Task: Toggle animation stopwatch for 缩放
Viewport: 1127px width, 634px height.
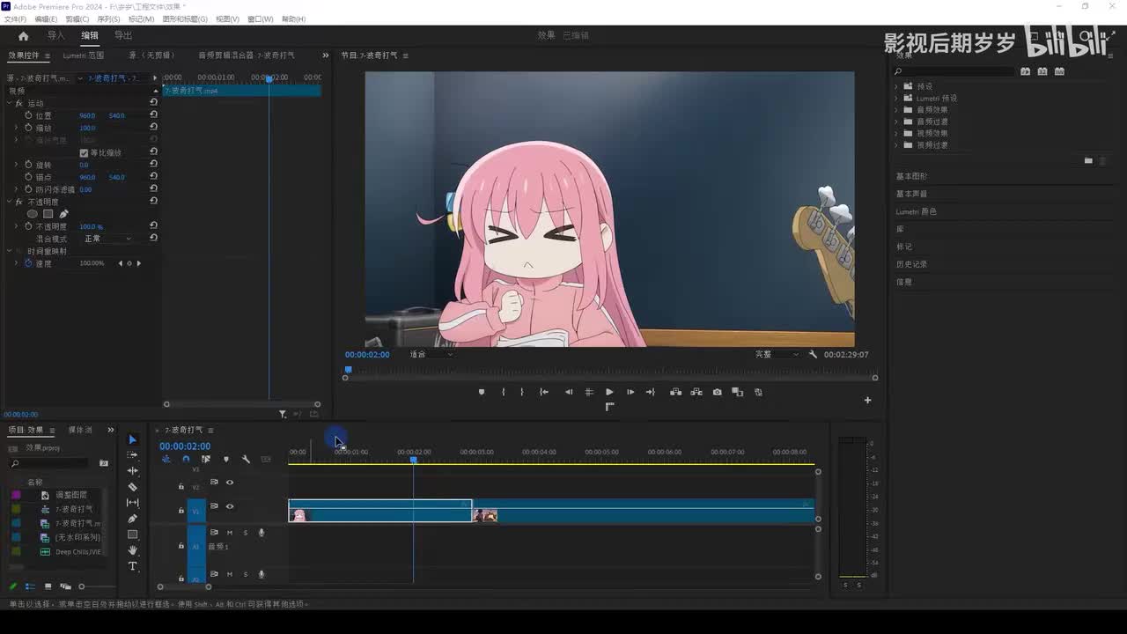Action: (x=28, y=128)
